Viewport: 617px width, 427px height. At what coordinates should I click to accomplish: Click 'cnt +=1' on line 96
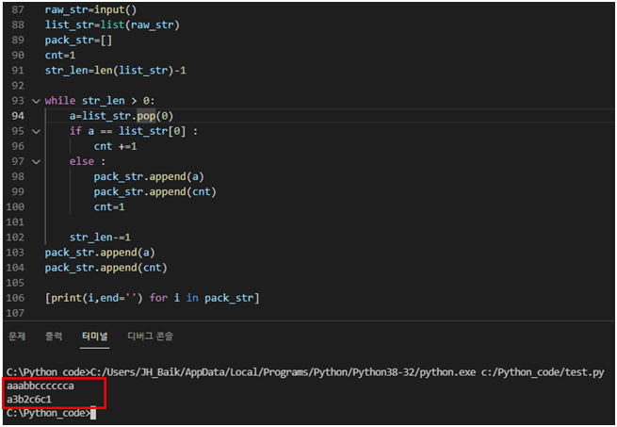tap(115, 146)
